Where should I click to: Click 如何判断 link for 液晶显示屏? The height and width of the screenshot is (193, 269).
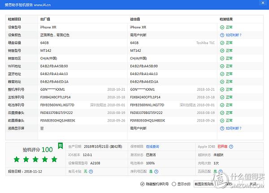(233, 128)
